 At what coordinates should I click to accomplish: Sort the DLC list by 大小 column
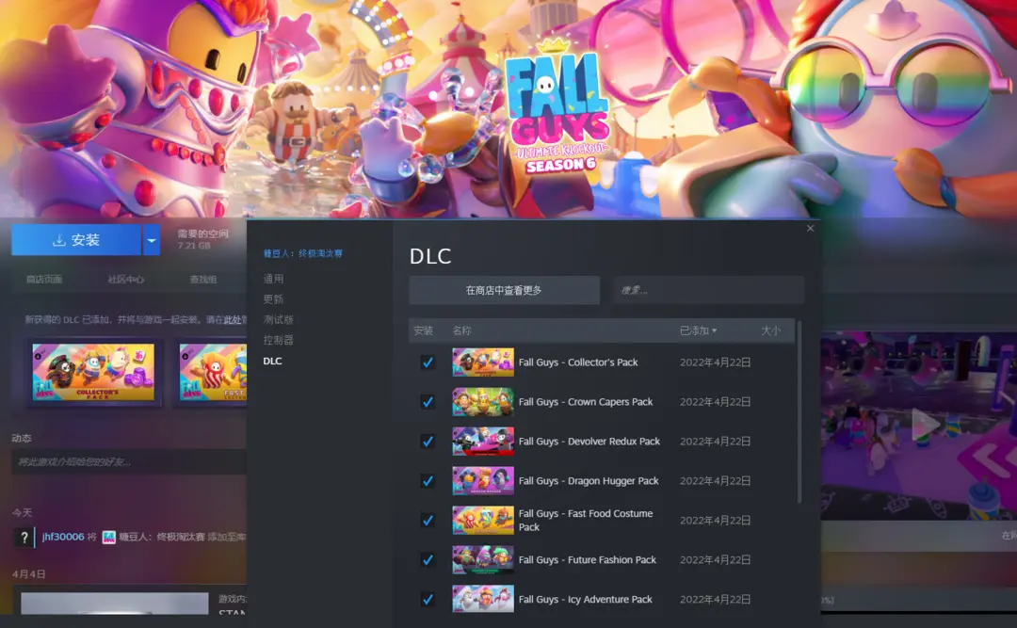770,330
